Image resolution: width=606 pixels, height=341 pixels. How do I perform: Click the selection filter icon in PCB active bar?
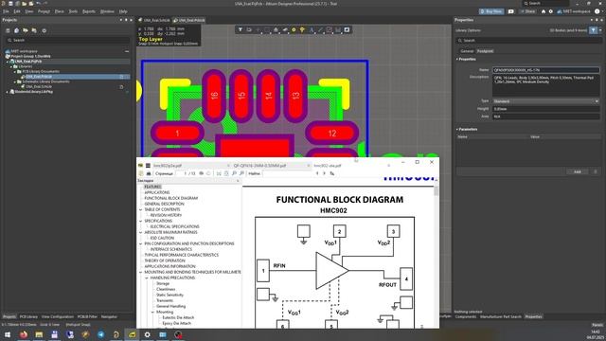coord(240,29)
